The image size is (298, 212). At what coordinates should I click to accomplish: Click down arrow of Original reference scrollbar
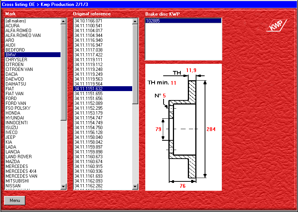(135, 187)
